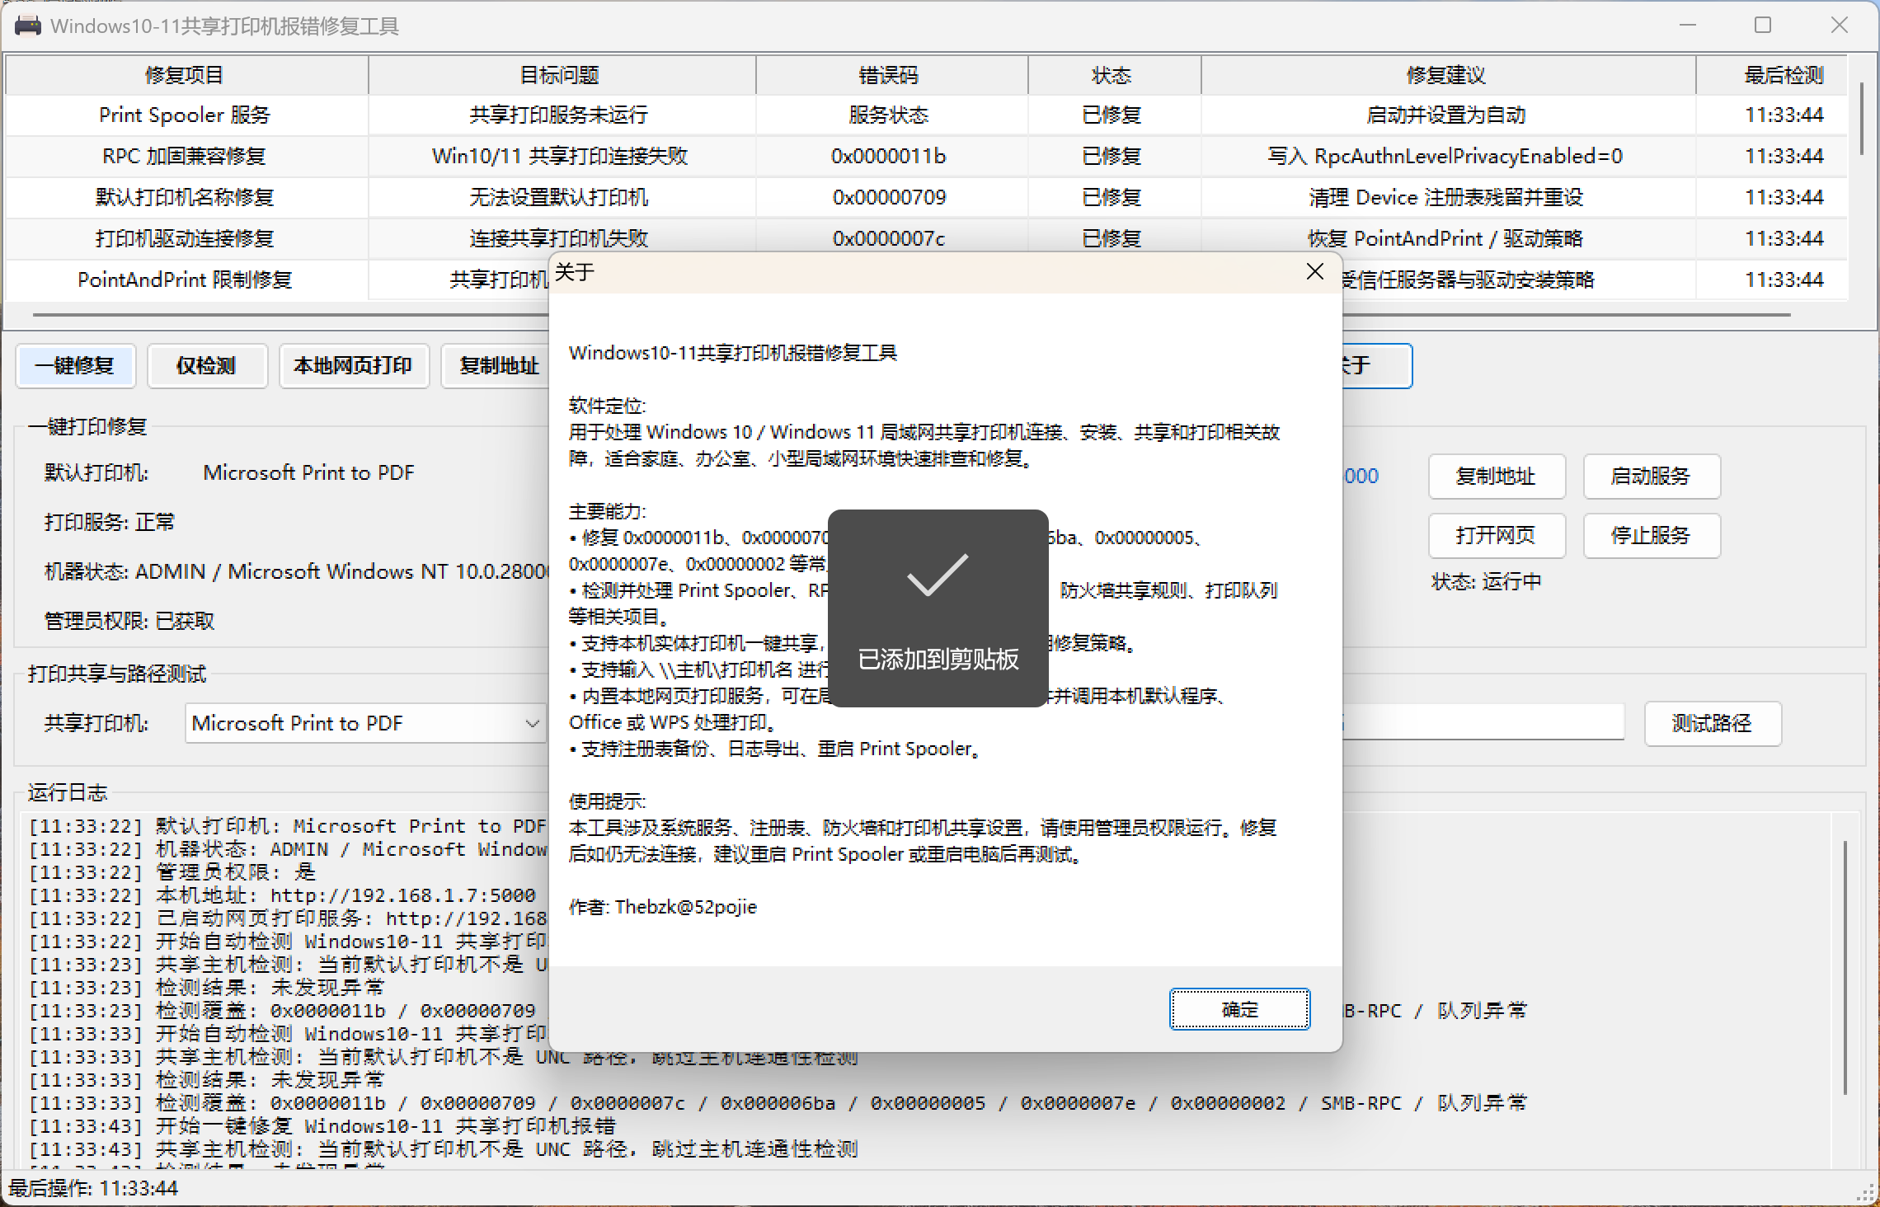Click the path input field beside 测试路径

(x=1483, y=724)
